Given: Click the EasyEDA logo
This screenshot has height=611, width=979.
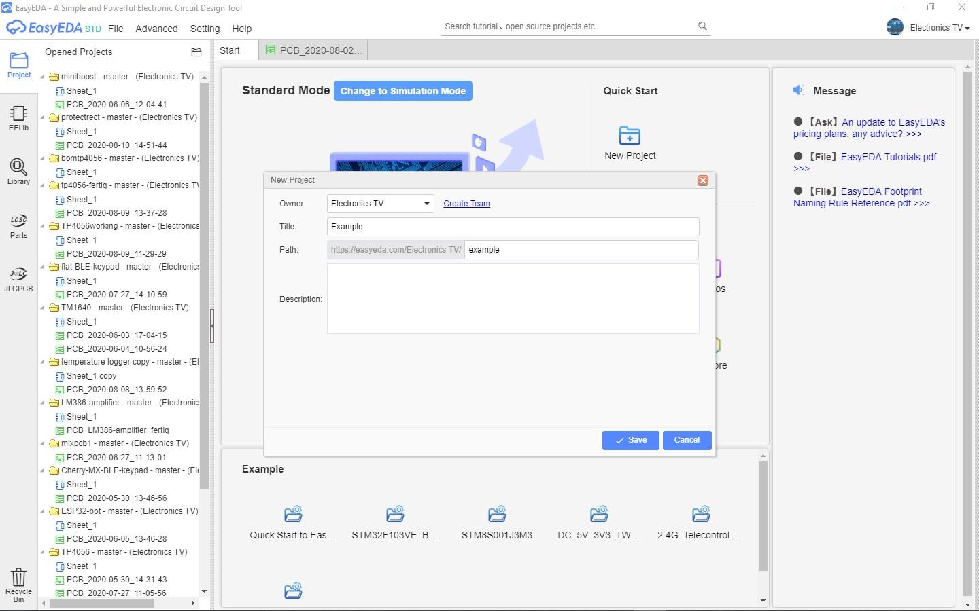Looking at the screenshot, I should [x=54, y=28].
